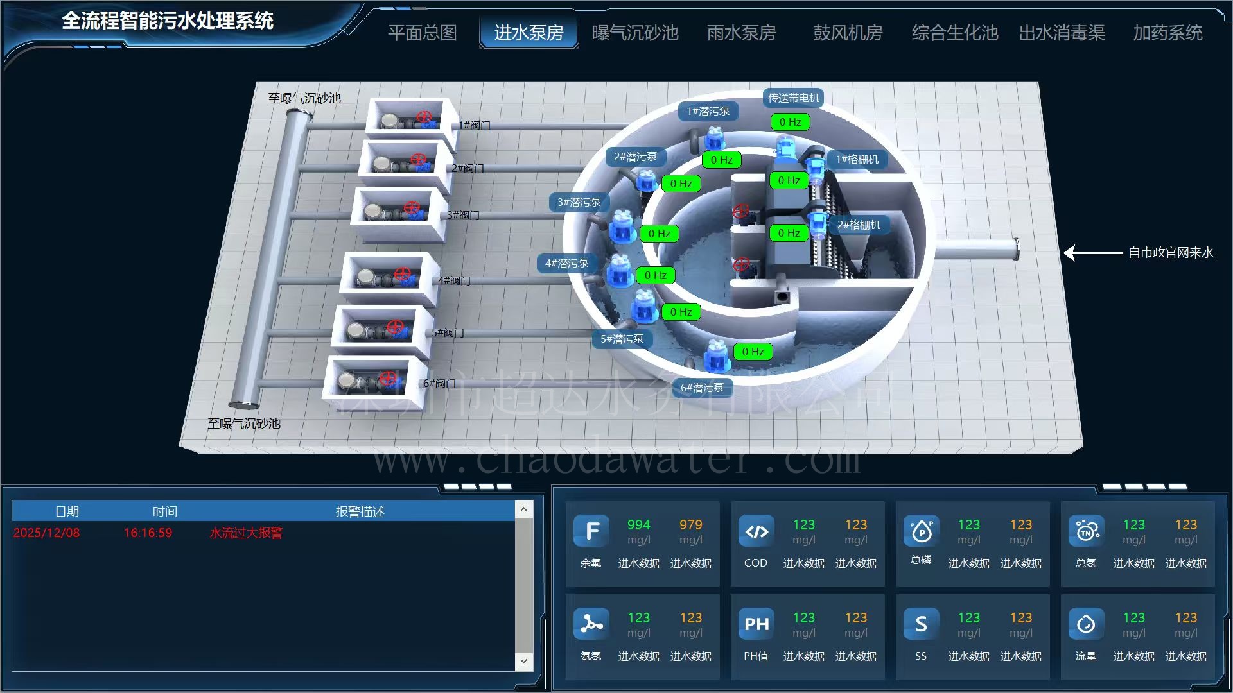Viewport: 1233px width, 693px height.
Task: Open the 加药系统 tab
Action: point(1167,33)
